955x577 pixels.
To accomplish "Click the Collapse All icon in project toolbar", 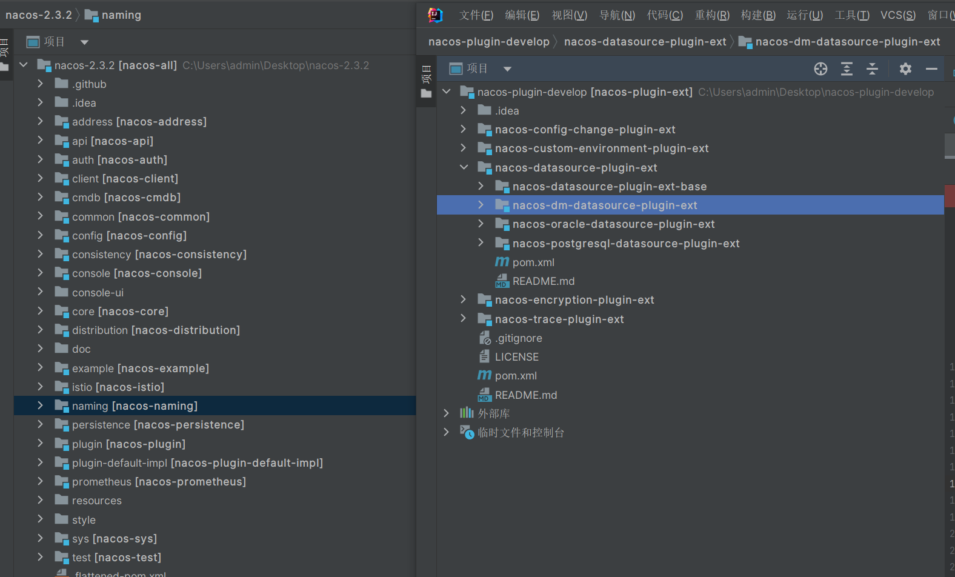I will pyautogui.click(x=872, y=69).
